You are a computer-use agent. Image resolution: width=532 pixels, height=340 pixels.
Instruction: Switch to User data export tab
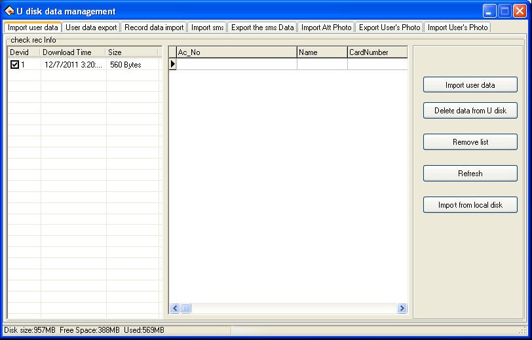click(x=91, y=28)
